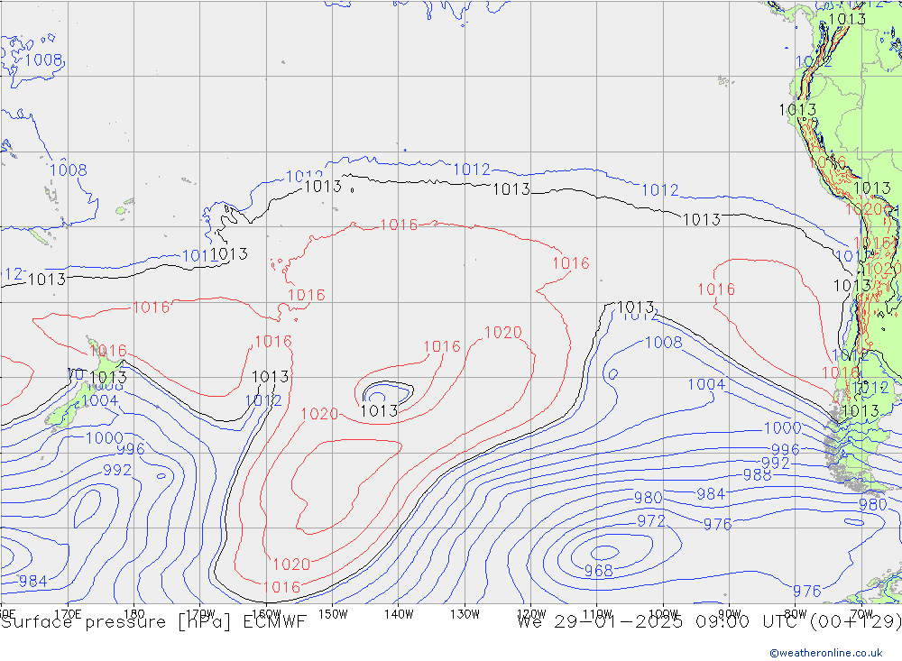
Task: Click the 80W longitude axis label
Action: [x=795, y=614]
